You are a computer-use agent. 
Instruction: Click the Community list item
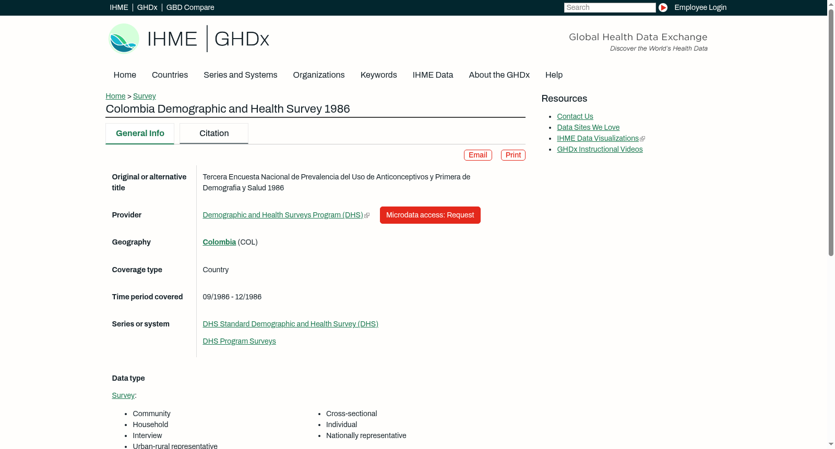click(151, 414)
